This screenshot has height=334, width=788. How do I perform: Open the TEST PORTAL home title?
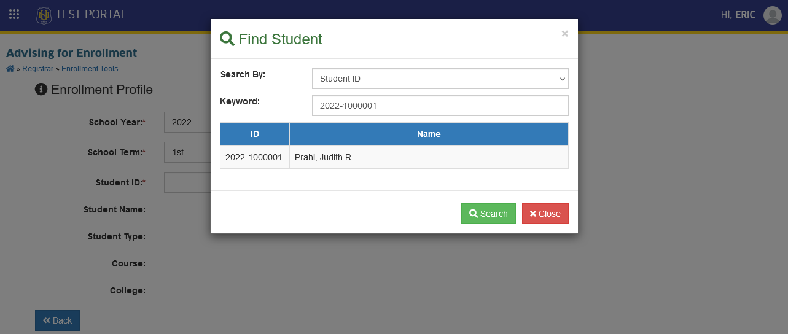[x=91, y=15]
